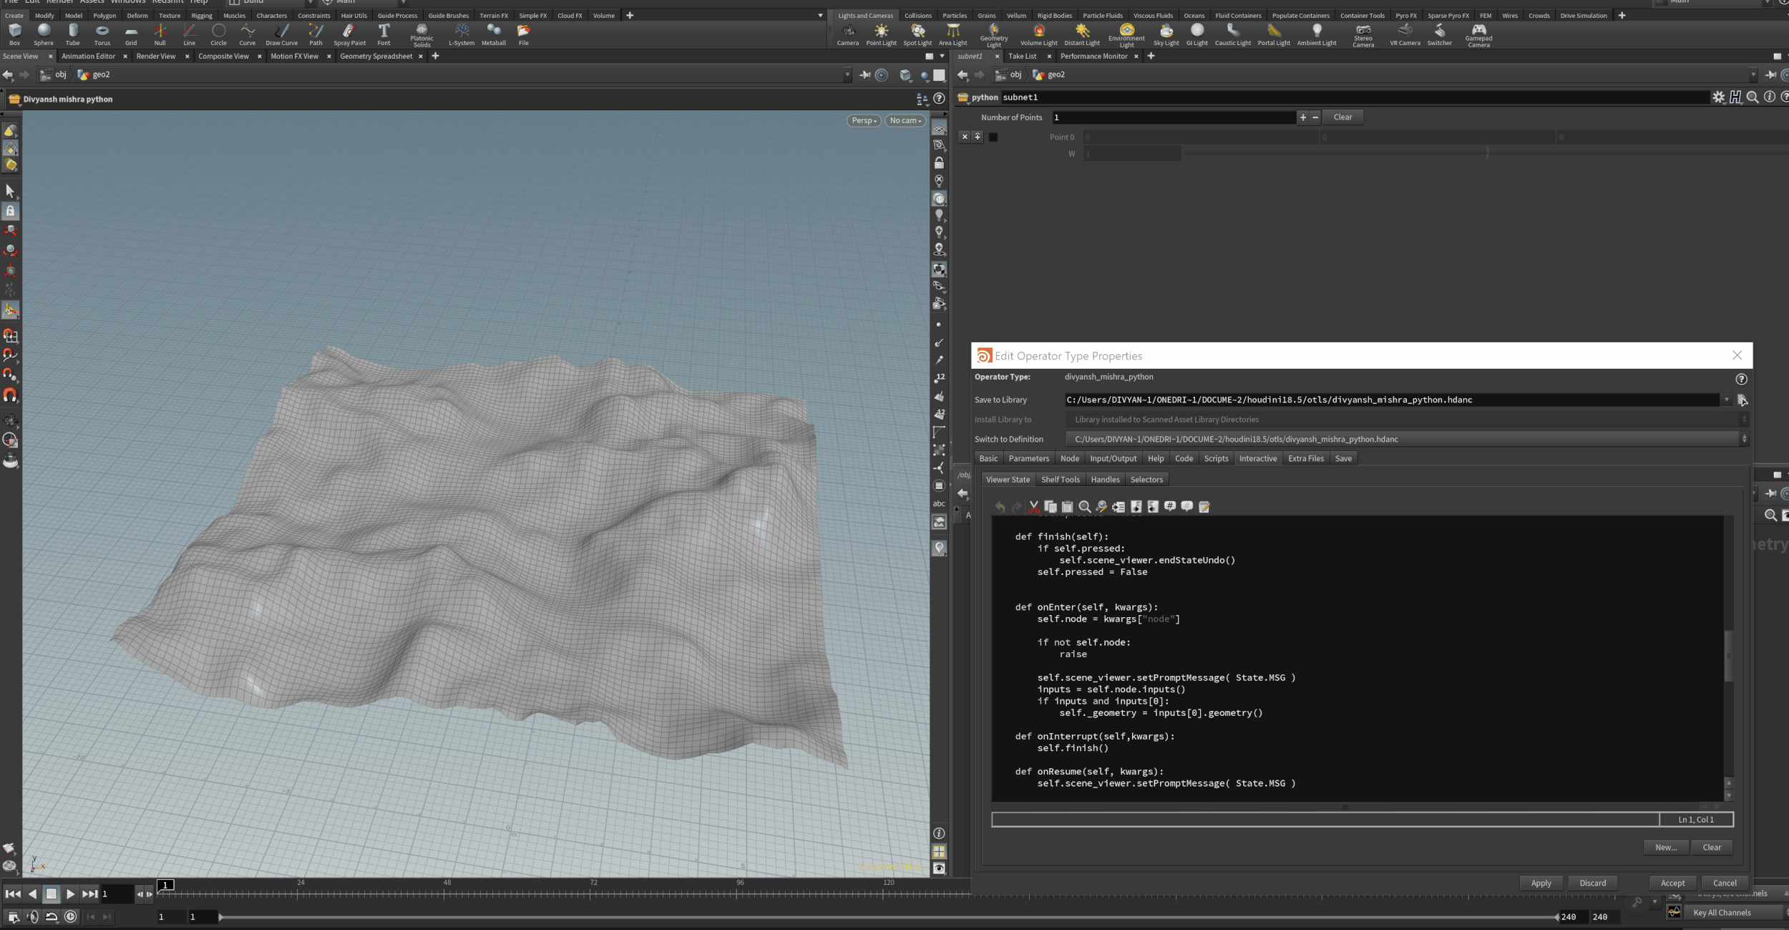Image resolution: width=1789 pixels, height=930 pixels.
Task: Open the Geometry Spreadsheet tab
Action: (x=376, y=57)
